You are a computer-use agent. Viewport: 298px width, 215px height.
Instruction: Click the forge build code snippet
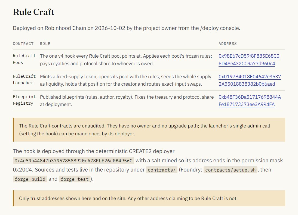coord(30,179)
